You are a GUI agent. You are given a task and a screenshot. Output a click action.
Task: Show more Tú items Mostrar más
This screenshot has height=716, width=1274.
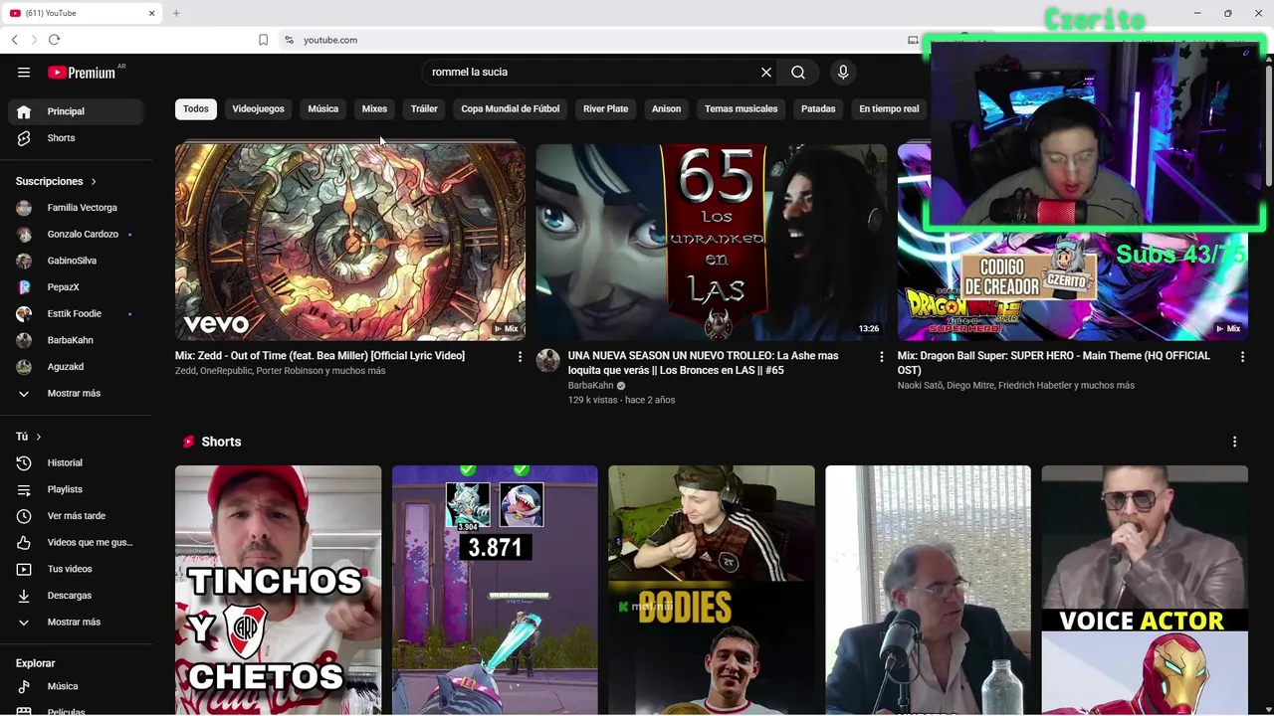[x=76, y=622]
